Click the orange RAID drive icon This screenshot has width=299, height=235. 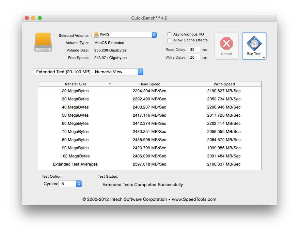(x=43, y=42)
